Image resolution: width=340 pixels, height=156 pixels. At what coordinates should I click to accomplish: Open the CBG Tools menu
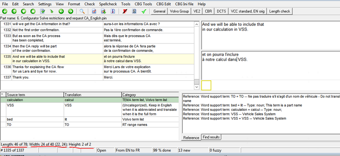click(143, 4)
